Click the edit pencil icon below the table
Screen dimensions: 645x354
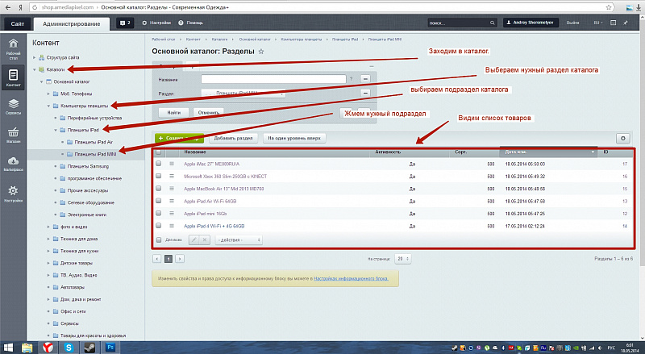(194, 239)
